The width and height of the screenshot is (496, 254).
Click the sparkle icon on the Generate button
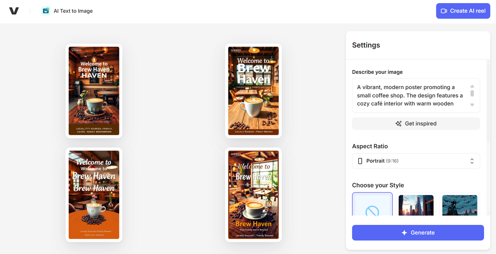click(404, 233)
